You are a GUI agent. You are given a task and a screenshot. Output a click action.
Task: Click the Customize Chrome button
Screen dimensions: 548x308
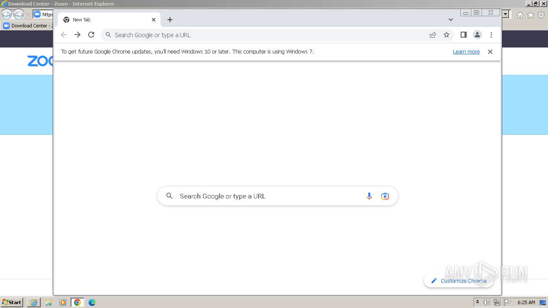459,281
